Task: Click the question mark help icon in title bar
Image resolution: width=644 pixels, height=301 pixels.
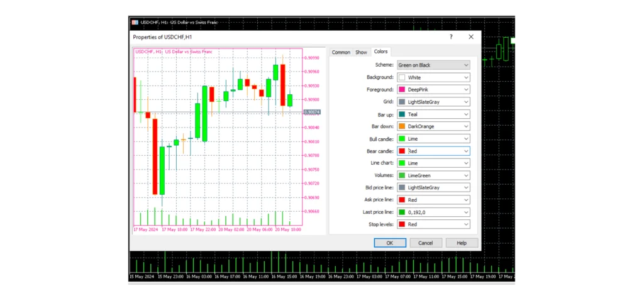Action: click(451, 37)
